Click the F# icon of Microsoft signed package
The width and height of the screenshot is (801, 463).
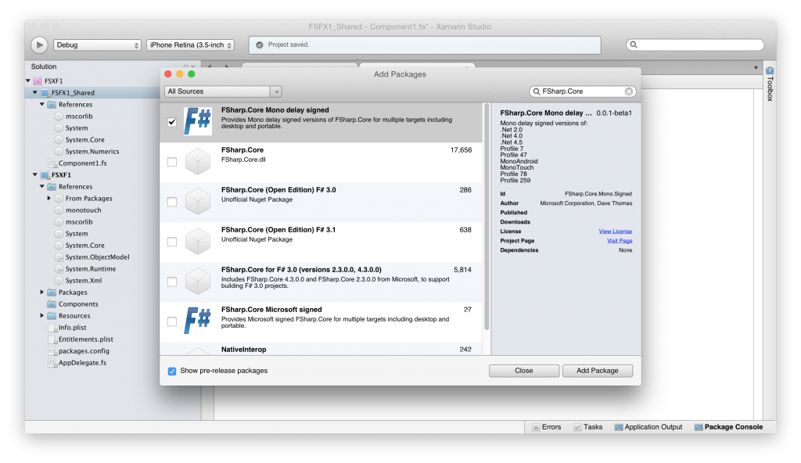(198, 321)
